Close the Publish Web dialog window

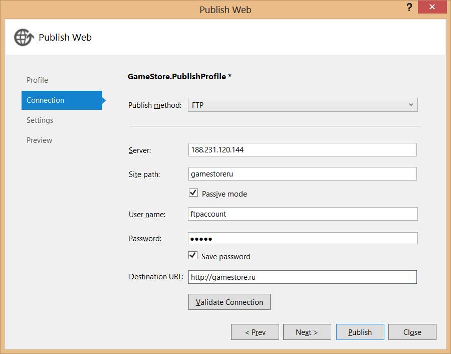point(432,7)
